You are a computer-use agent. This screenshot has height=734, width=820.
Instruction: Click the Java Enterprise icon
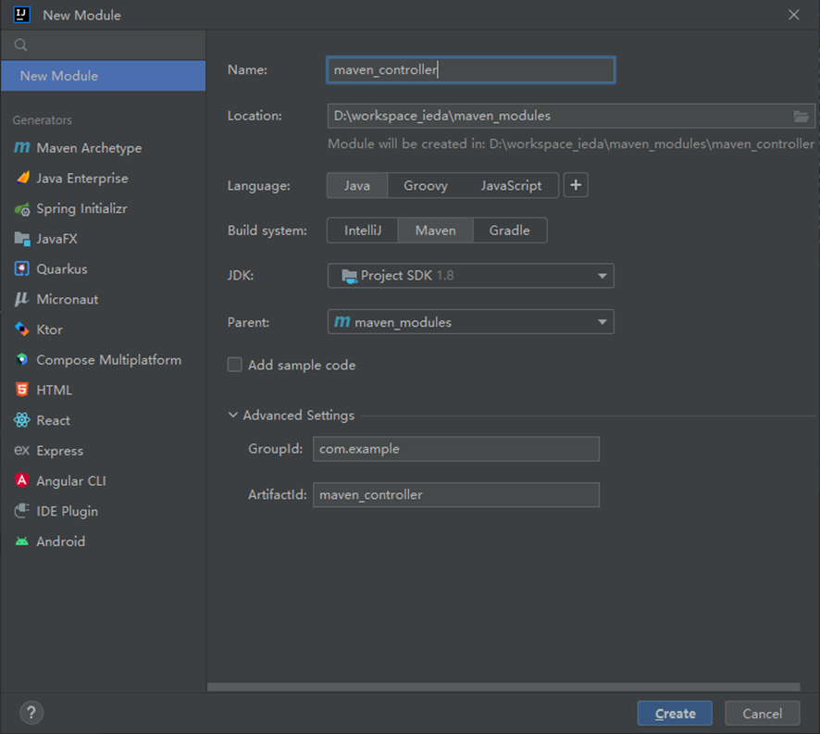(22, 178)
